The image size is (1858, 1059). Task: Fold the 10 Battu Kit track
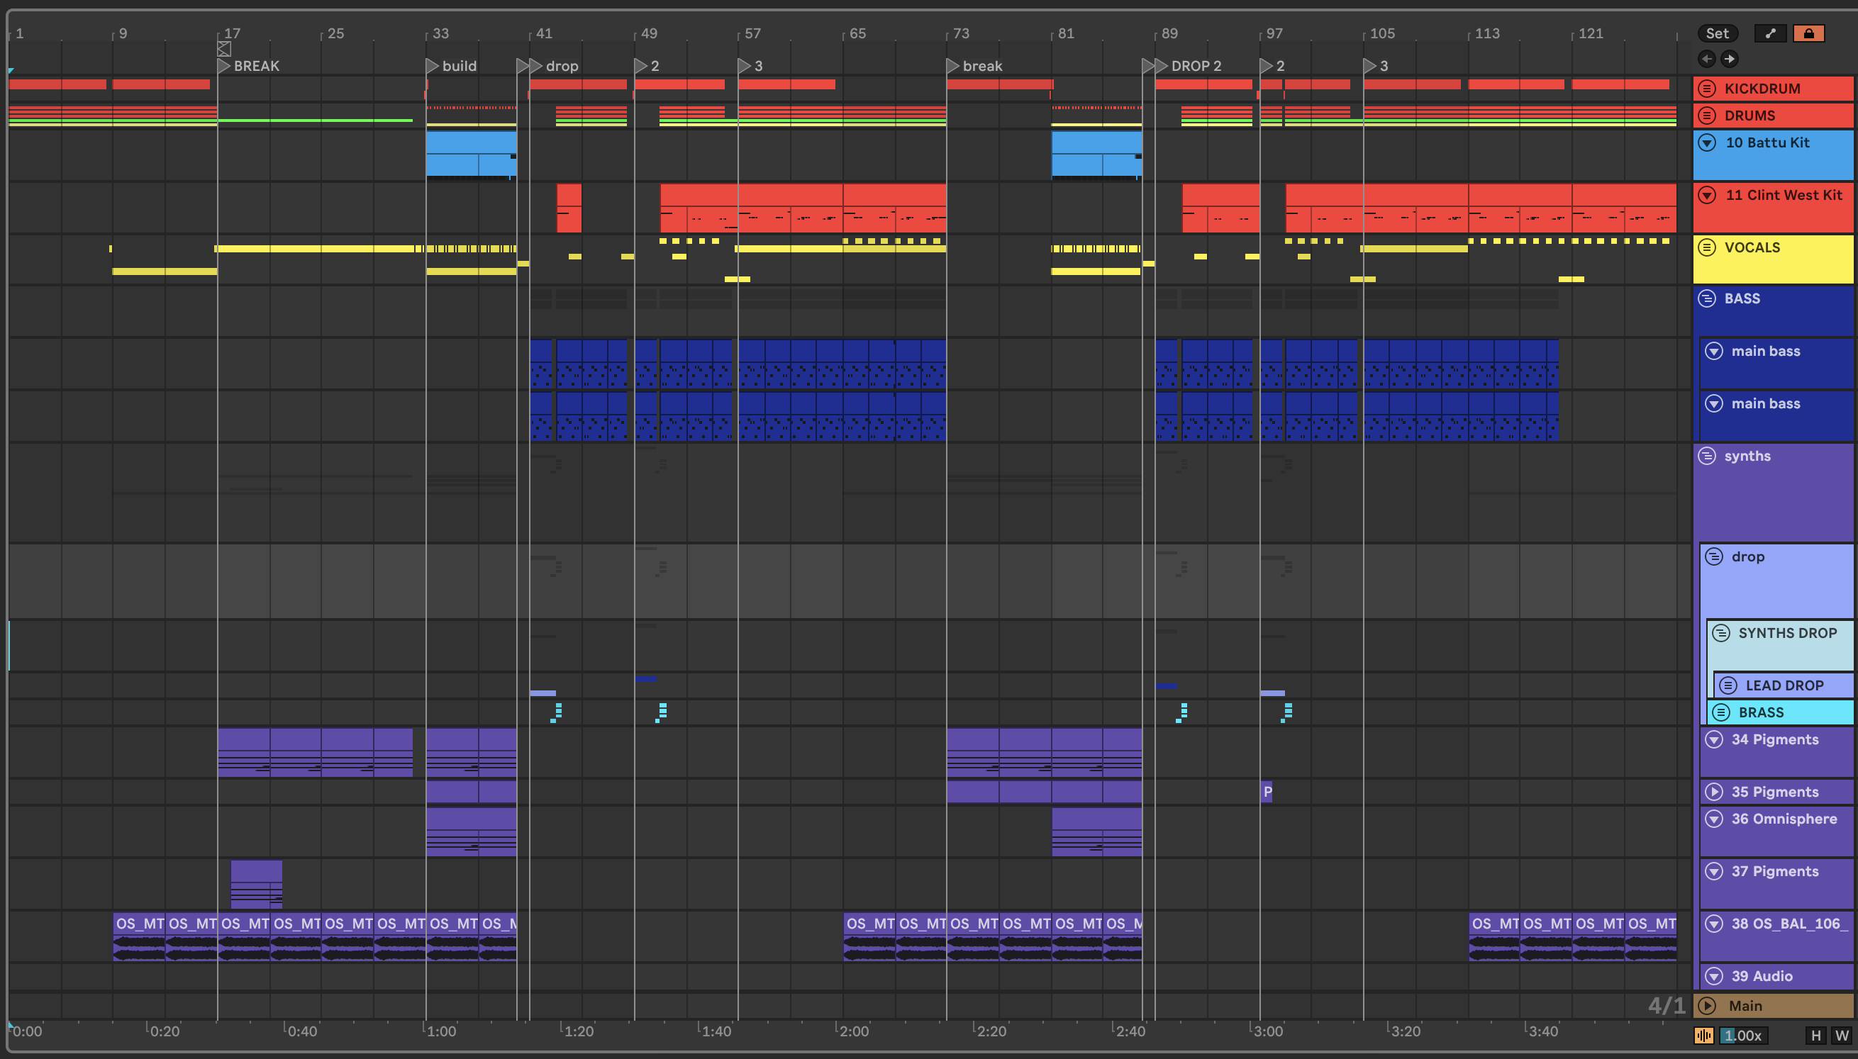click(x=1707, y=142)
